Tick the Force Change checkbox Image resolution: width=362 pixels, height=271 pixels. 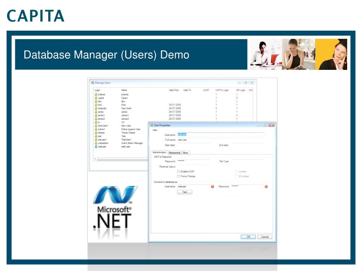point(179,176)
